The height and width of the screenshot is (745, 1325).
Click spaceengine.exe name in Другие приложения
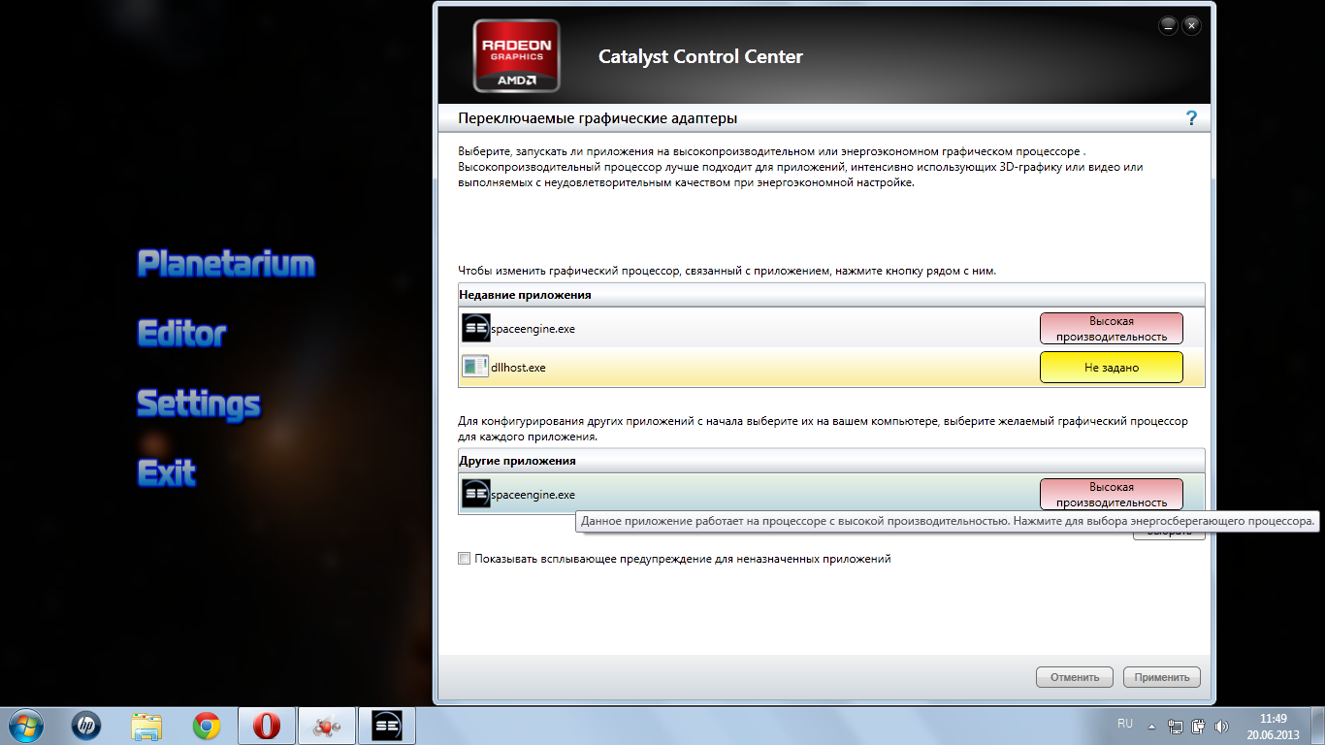533,495
